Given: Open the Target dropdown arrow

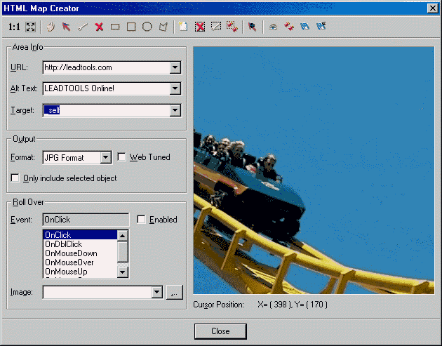Looking at the screenshot, I should pyautogui.click(x=175, y=110).
